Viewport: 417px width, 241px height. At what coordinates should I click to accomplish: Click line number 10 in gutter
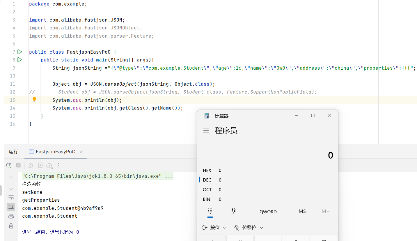(x=12, y=76)
